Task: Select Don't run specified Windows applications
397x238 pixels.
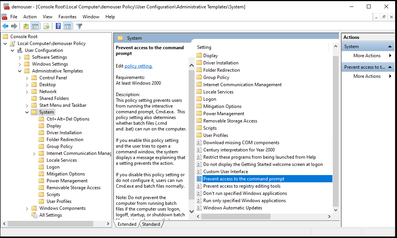Action: pos(245,193)
